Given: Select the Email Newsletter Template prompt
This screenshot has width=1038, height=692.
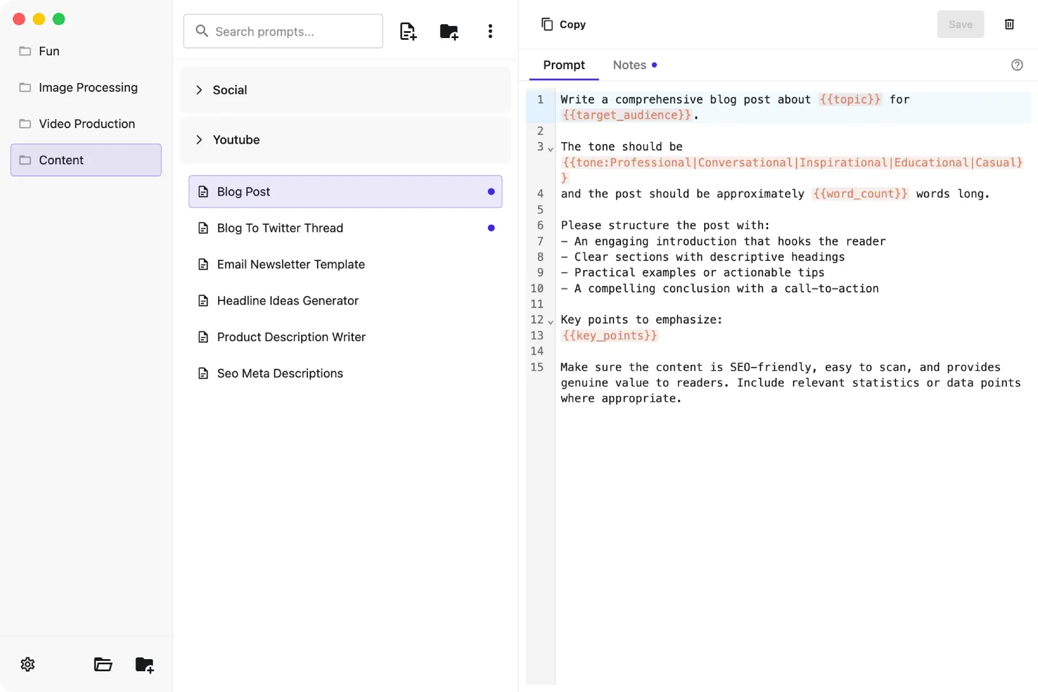Looking at the screenshot, I should [x=291, y=264].
